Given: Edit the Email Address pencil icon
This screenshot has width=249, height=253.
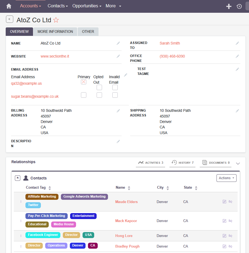Looking at the screenshot, I should (126, 75).
